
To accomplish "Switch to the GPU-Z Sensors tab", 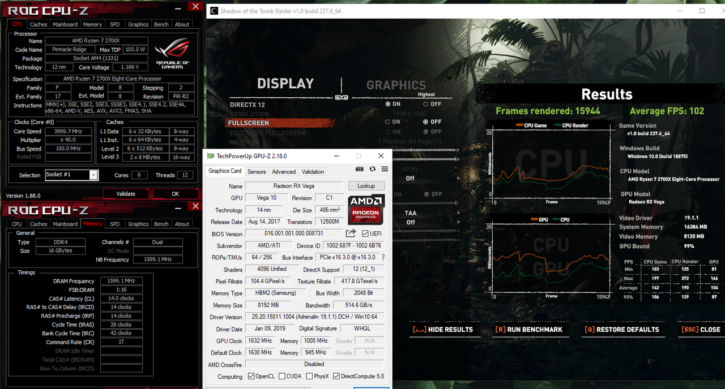I will tap(257, 171).
